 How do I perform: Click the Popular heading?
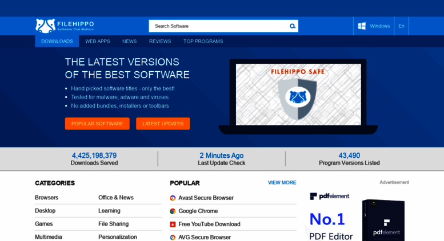coord(185,183)
